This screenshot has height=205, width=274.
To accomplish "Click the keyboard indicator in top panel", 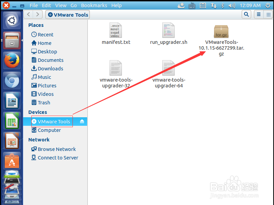I will pos(192,6).
